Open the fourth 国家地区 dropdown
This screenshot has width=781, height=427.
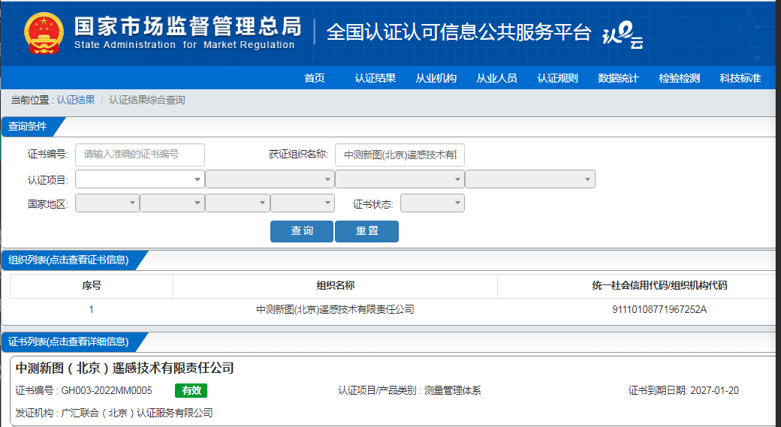[x=303, y=203]
